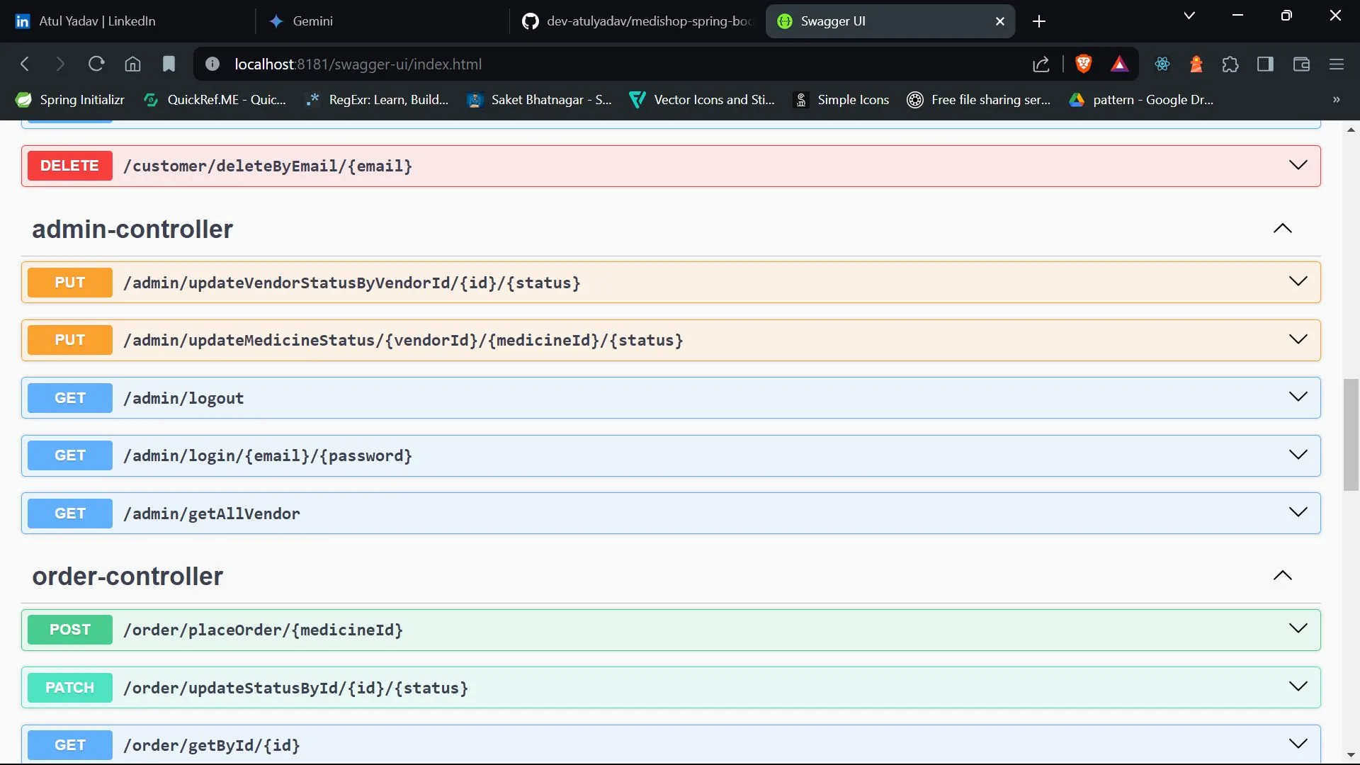Viewport: 1360px width, 765px height.
Task: Expand GET /admin/logout chevron
Action: (1298, 397)
